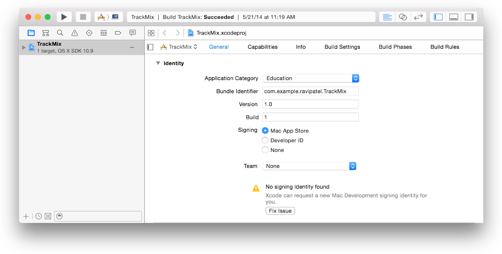Open the related items grid menu
The height and width of the screenshot is (254, 502).
tap(151, 33)
